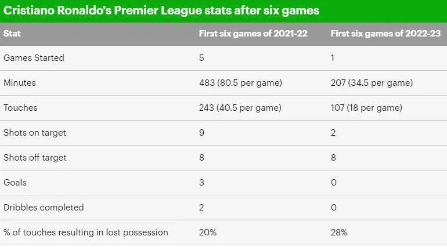Select the "Shots off target" row label
447x247 pixels.
pos(35,158)
